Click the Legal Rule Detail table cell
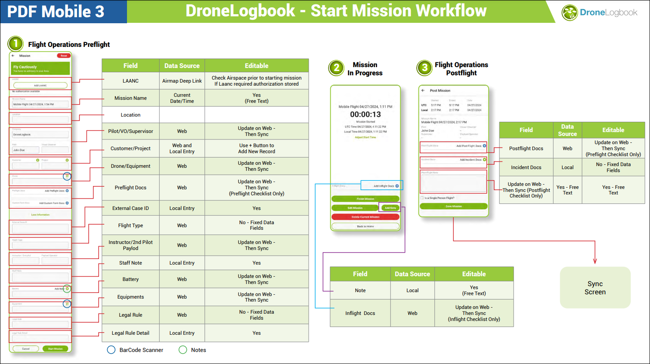Image resolution: width=650 pixels, height=364 pixels. 130,333
